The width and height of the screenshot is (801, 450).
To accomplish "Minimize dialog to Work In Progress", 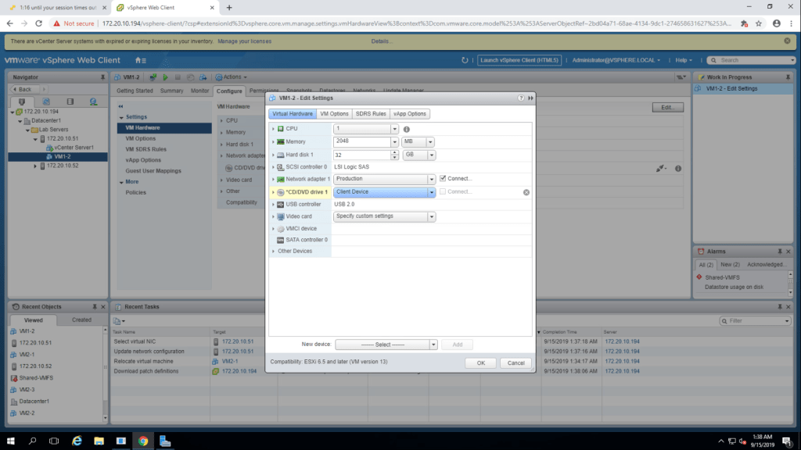I will click(530, 98).
